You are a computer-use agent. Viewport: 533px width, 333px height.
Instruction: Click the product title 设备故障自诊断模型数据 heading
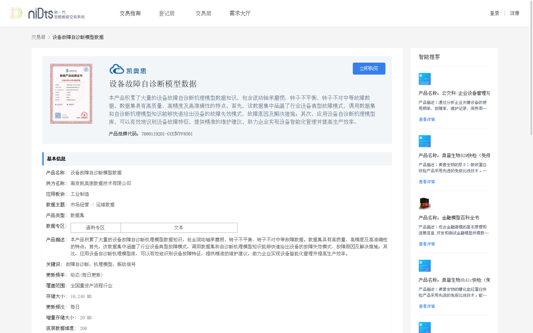click(153, 84)
